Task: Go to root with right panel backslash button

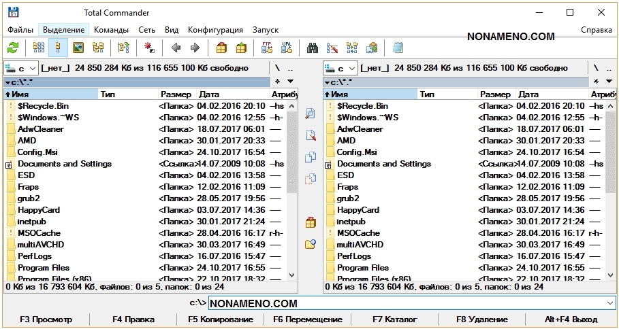Action: click(597, 68)
